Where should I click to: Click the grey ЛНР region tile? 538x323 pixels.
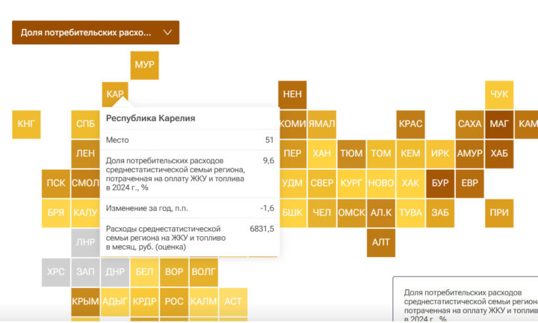pyautogui.click(x=85, y=243)
